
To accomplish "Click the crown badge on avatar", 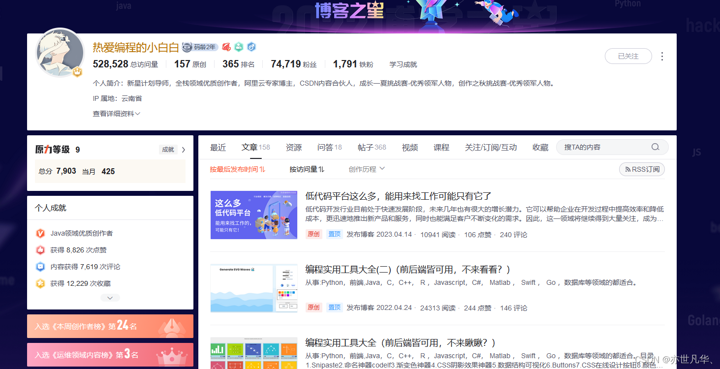I will coord(77,72).
